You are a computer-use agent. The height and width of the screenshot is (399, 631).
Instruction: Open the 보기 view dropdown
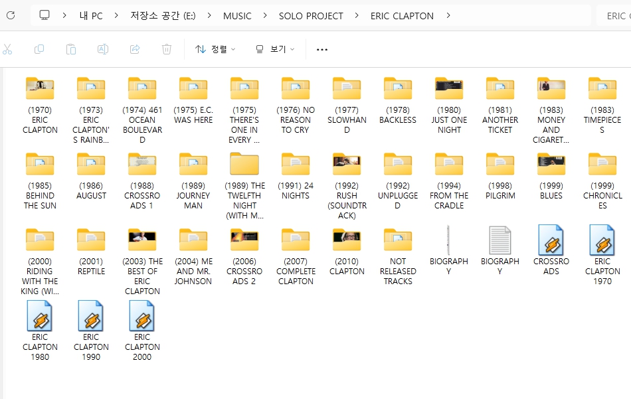[x=275, y=49]
